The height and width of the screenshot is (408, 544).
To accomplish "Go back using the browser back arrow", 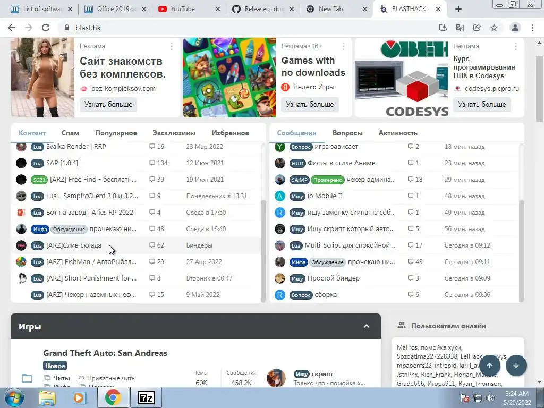I will pos(12,28).
